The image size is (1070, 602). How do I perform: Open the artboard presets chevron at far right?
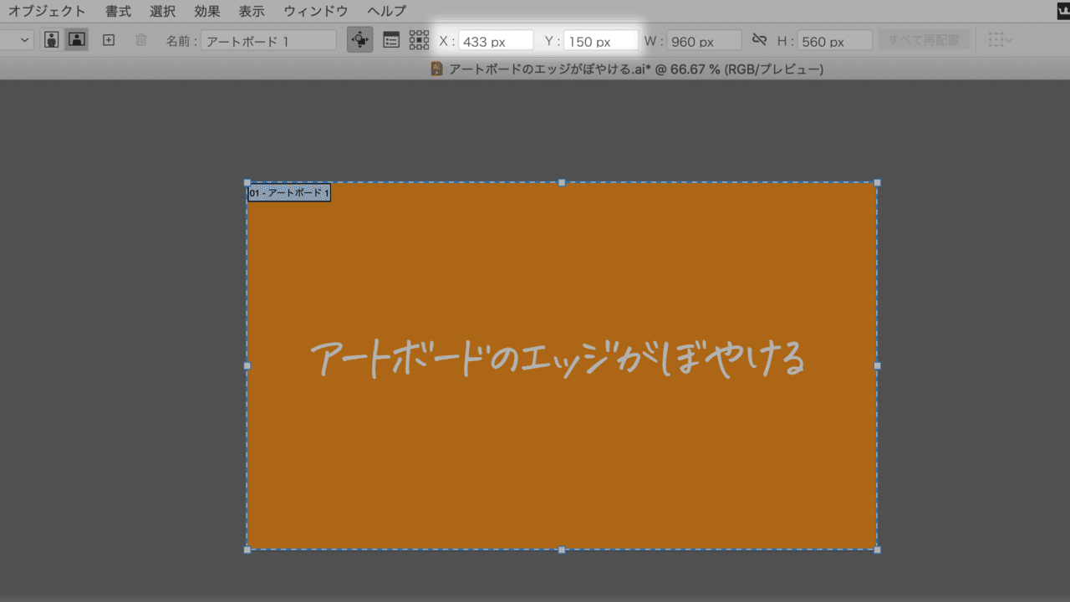(1010, 39)
